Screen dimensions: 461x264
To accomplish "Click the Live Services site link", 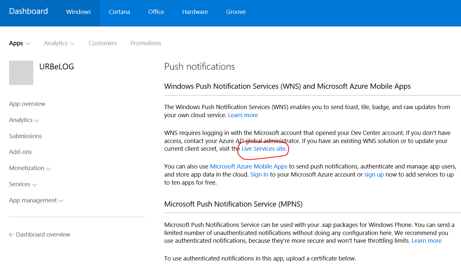I will pyautogui.click(x=263, y=149).
